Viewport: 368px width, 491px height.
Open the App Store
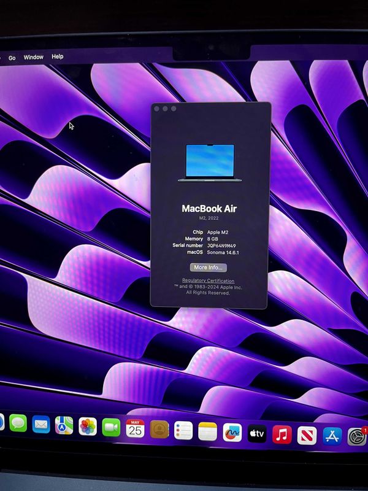[332, 436]
